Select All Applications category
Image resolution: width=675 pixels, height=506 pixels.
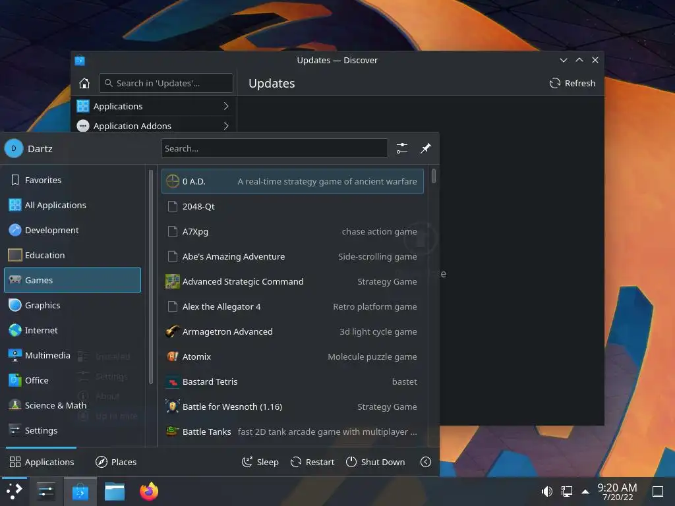73,205
